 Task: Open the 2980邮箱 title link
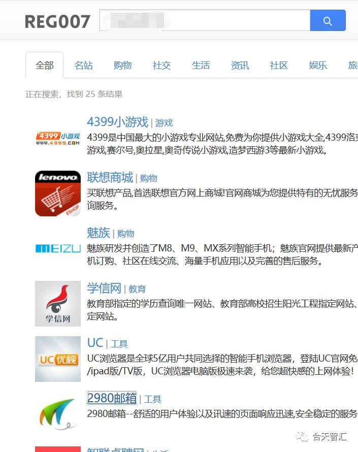click(112, 398)
